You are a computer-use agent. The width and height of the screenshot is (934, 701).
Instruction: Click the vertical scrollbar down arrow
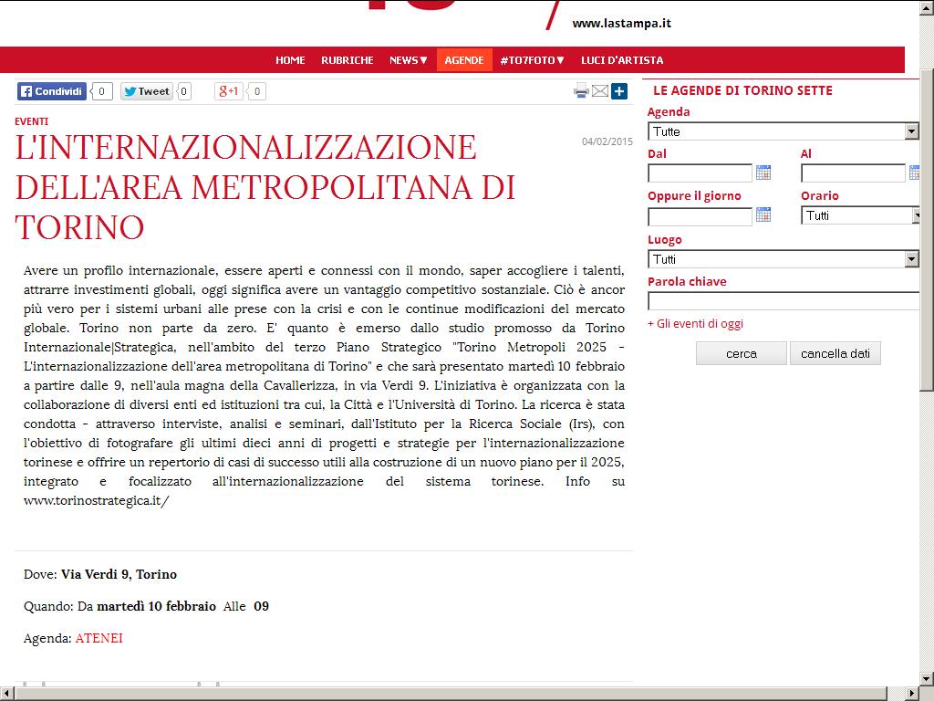(927, 679)
